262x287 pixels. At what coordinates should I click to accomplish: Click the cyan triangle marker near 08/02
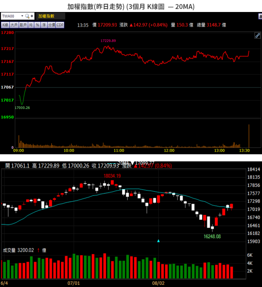pos(159,241)
